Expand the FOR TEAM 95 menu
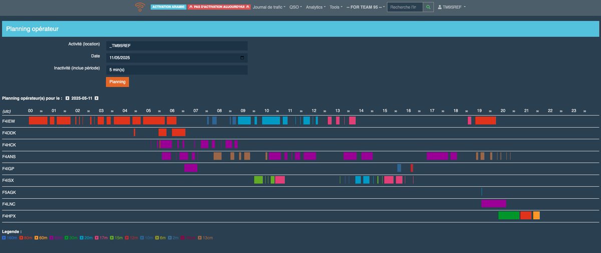This screenshot has height=253, width=601. click(366, 7)
